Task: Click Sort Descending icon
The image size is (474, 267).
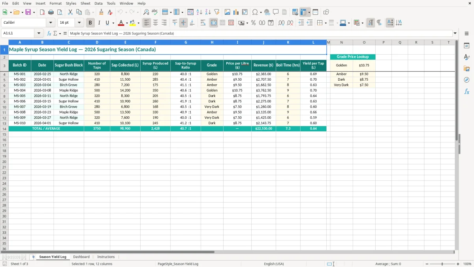Action: [208, 12]
